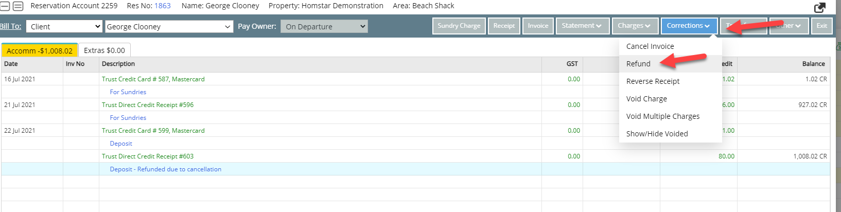Click the Exit button
The width and height of the screenshot is (841, 212).
[821, 26]
